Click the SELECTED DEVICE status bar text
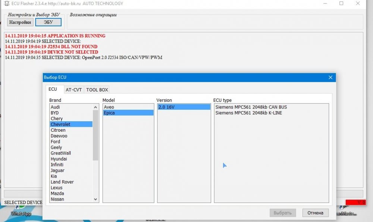 point(23,202)
